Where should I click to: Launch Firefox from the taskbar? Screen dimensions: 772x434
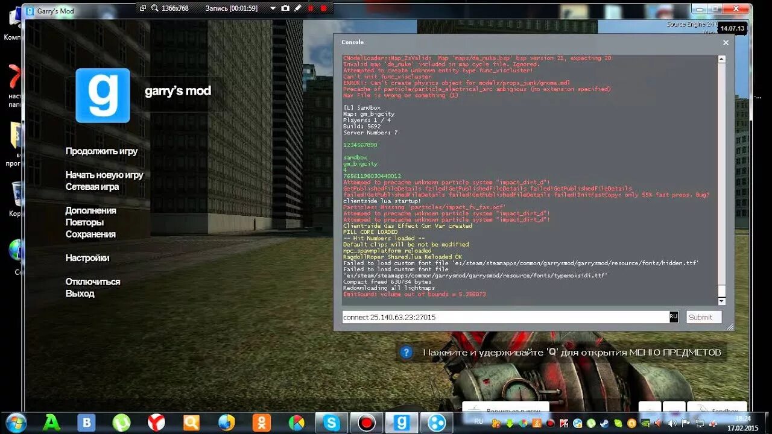(x=227, y=423)
